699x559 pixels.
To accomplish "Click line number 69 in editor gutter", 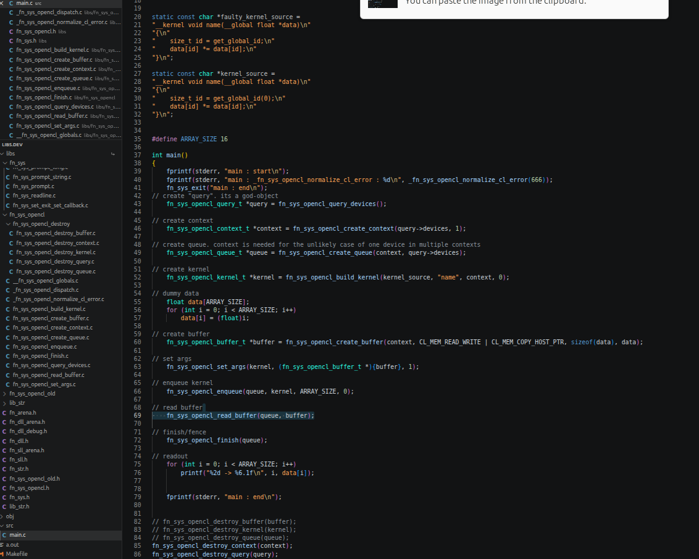I will 137,416.
